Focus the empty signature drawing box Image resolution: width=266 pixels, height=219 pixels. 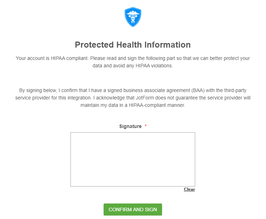(x=132, y=159)
